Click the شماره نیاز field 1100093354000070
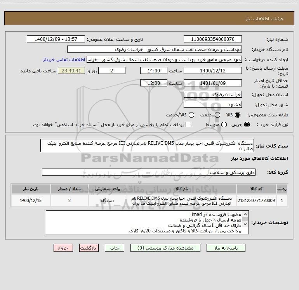The image size is (299, 290). [x=213, y=39]
